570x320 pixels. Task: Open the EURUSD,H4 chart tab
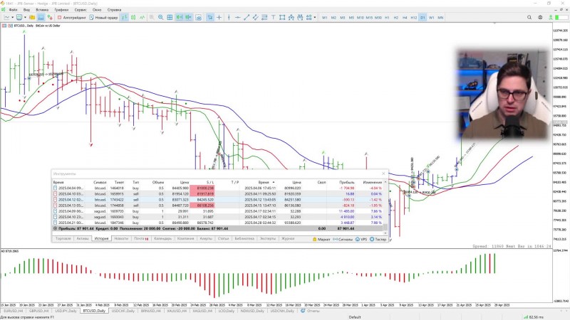tap(13, 311)
